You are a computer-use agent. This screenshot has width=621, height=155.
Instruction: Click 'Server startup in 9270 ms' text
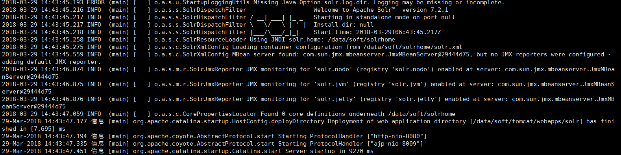329,151
